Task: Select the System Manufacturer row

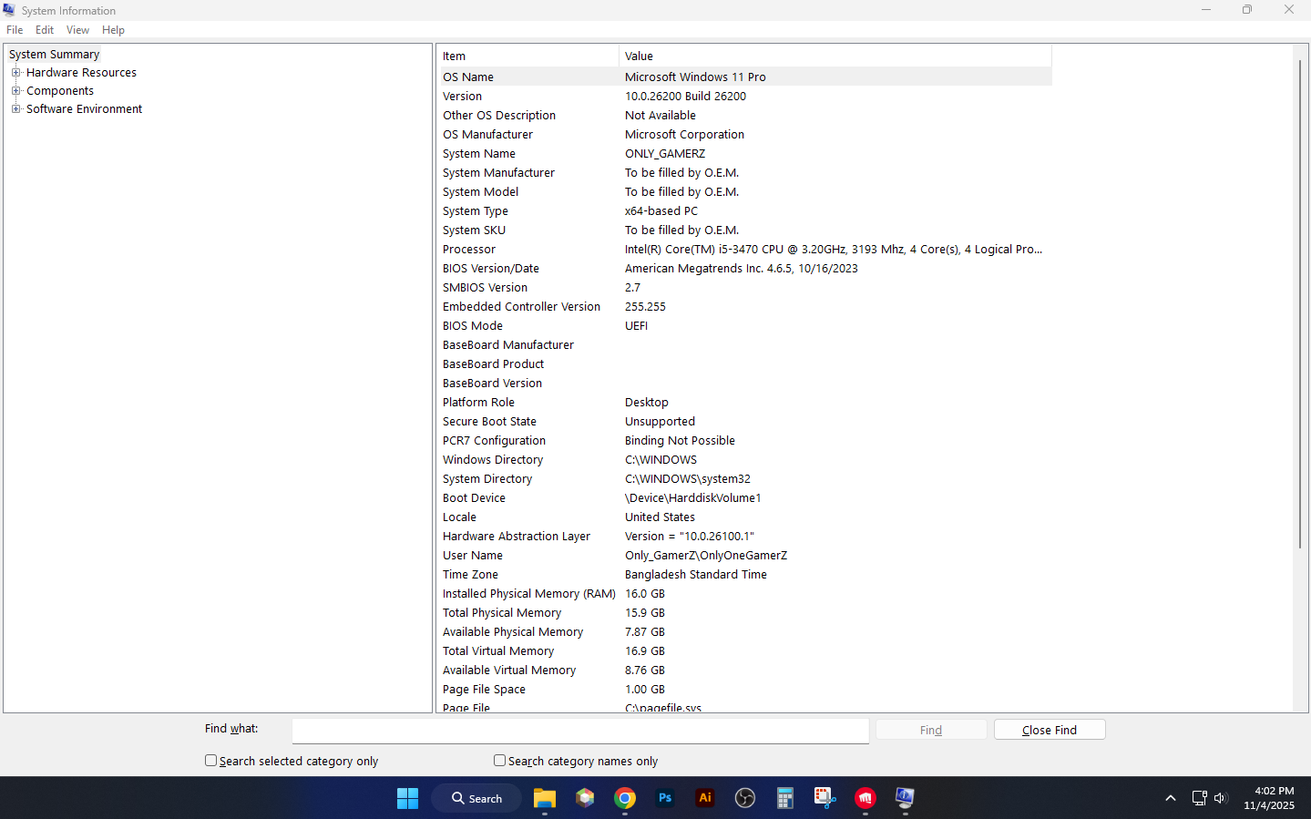Action: 744,173
